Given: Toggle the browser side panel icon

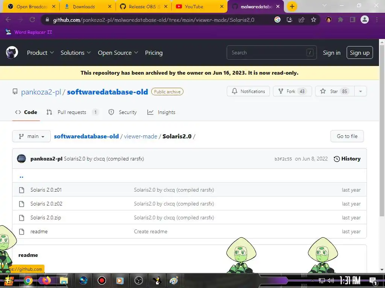Looking at the screenshot, I should click(x=353, y=19).
